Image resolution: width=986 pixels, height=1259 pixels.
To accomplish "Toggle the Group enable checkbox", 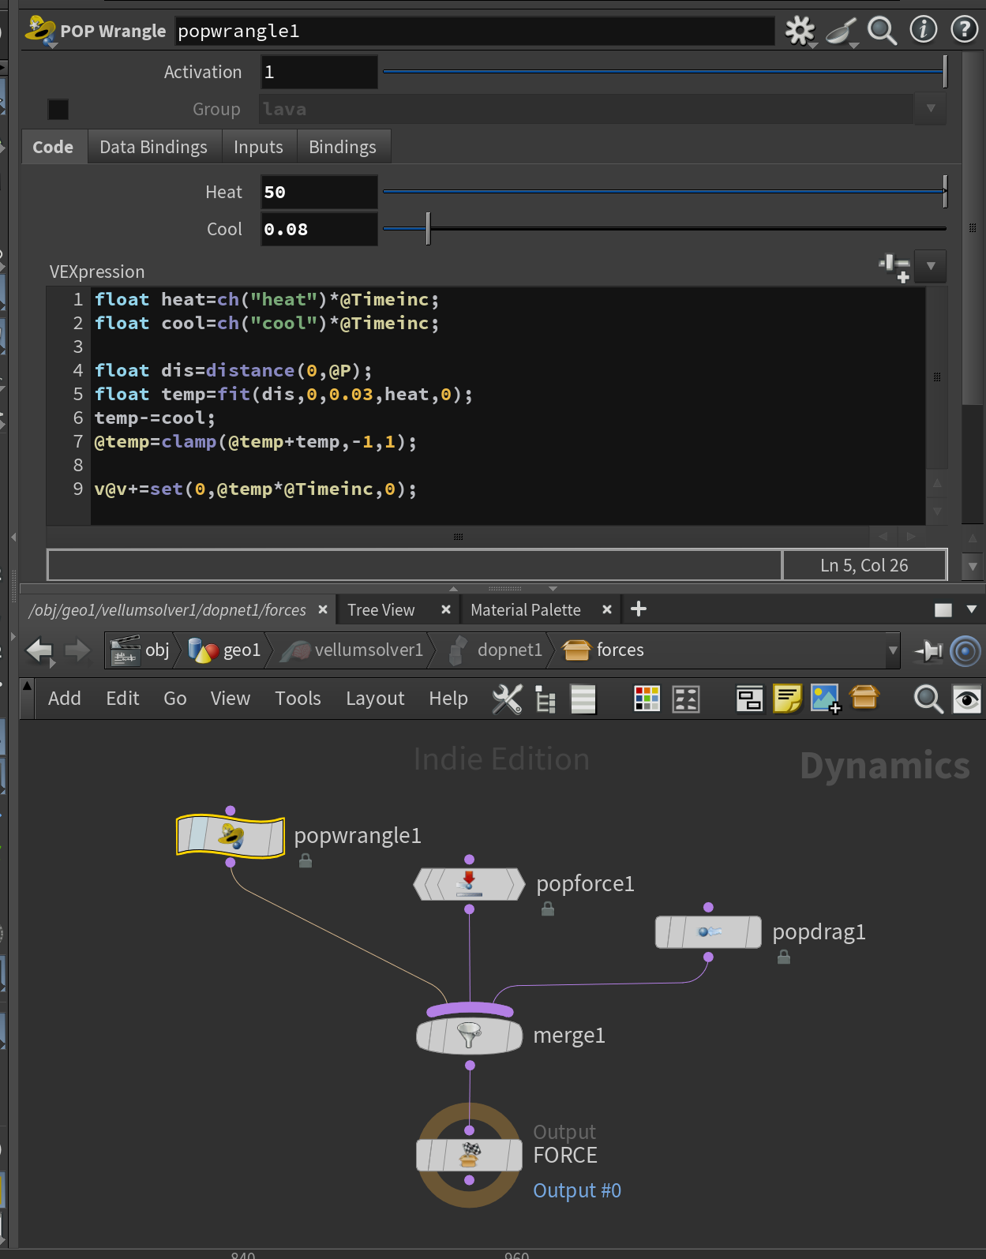I will (58, 109).
